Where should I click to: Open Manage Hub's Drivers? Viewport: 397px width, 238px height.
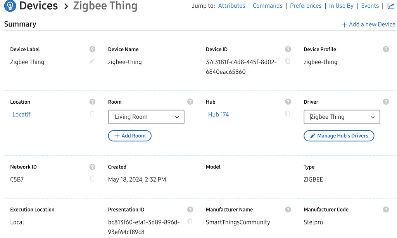(339, 136)
